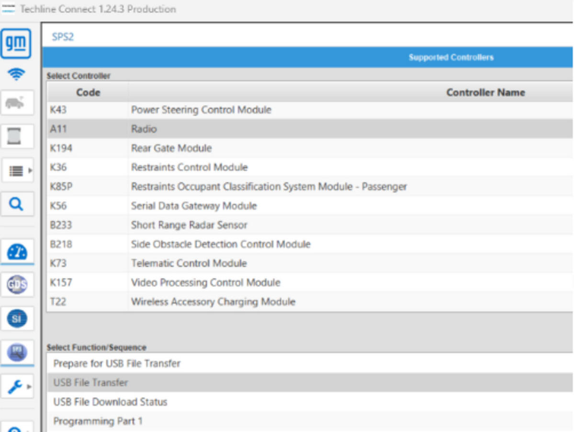This screenshot has height=432, width=574.
Task: Select USB File Download Status
Action: click(310, 402)
